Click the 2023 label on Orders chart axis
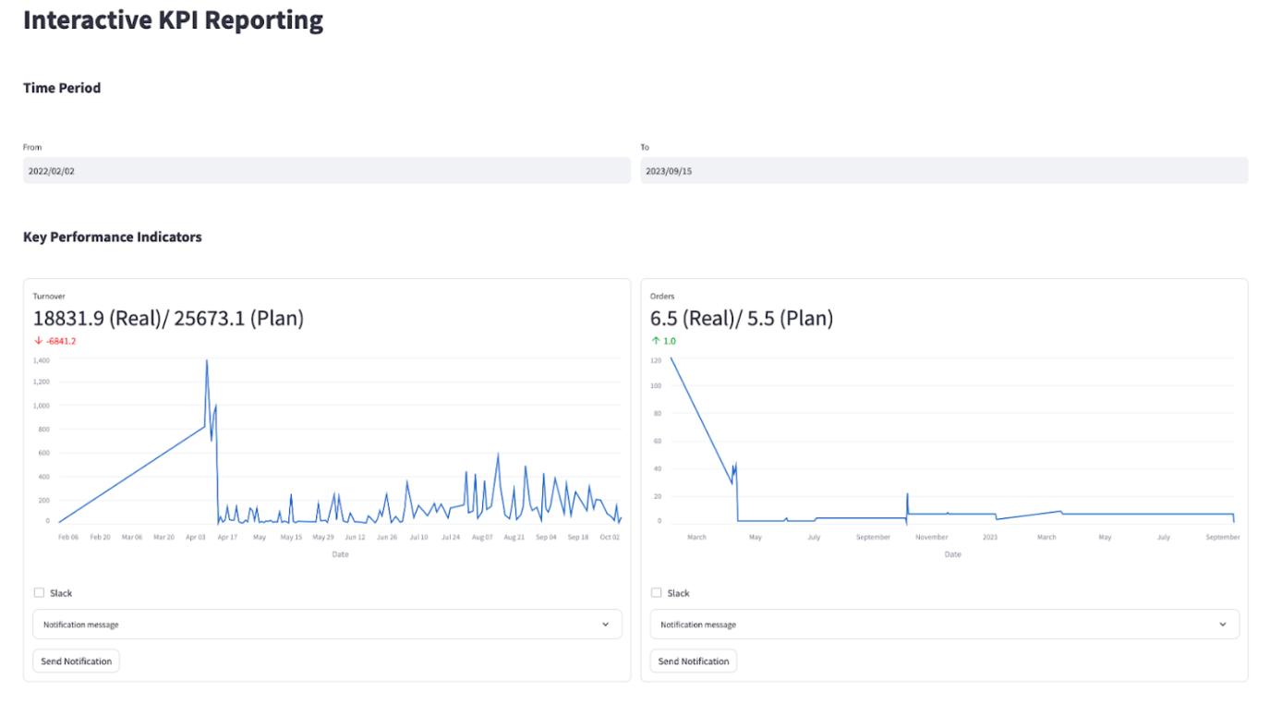Viewport: 1282px width, 704px height. pyautogui.click(x=989, y=537)
